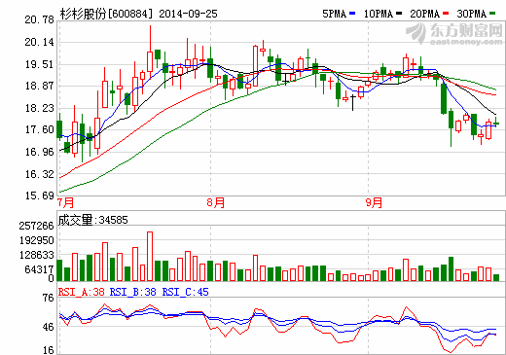This screenshot has width=506, height=355.
Task: Click the 7月 axis label
Action: coord(65,203)
